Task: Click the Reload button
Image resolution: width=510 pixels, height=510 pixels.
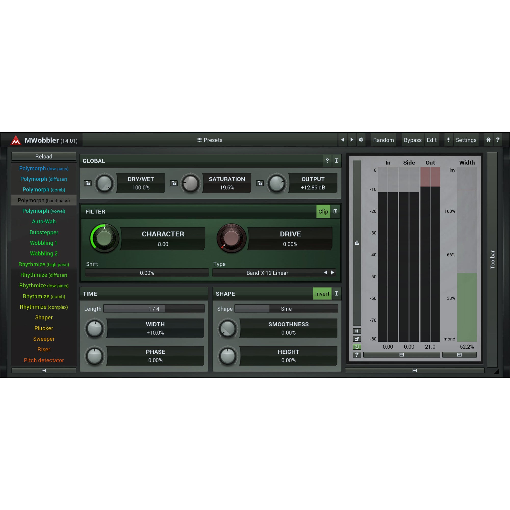Action: click(44, 156)
